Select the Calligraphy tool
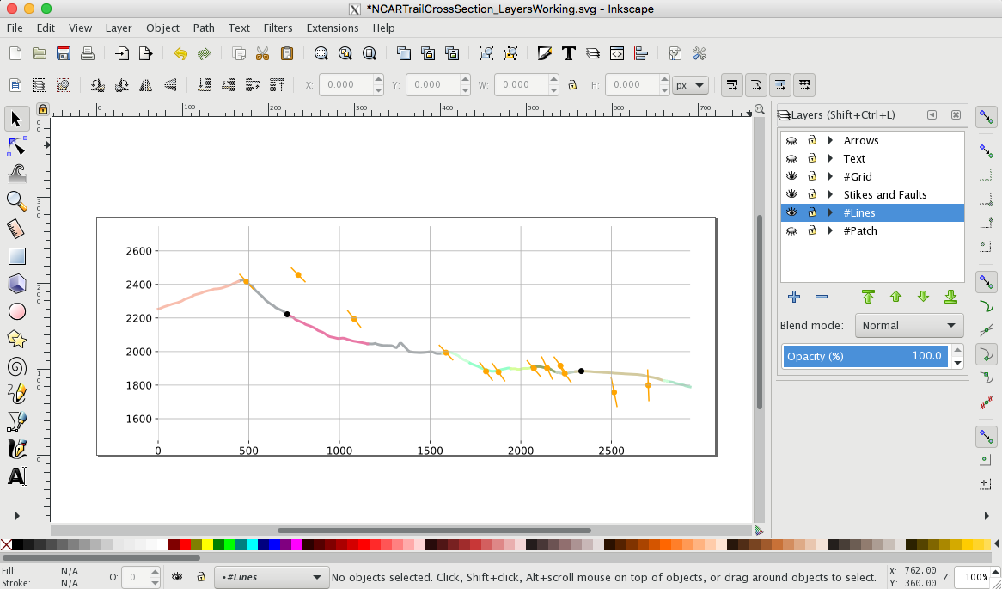Image resolution: width=1002 pixels, height=589 pixels. click(x=16, y=449)
